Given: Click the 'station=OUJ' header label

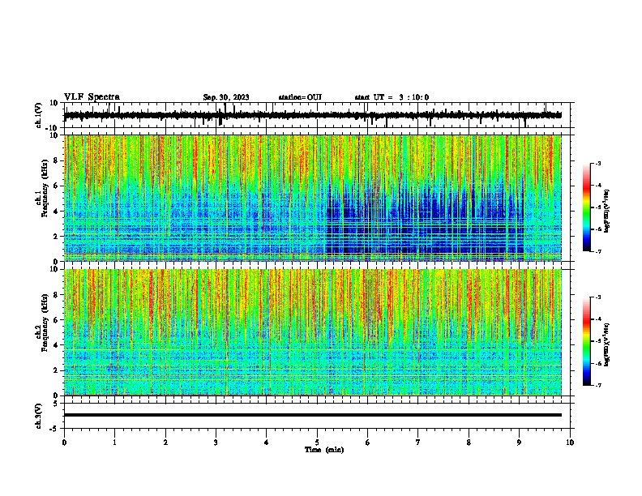Looking at the screenshot, I should click(x=300, y=97).
